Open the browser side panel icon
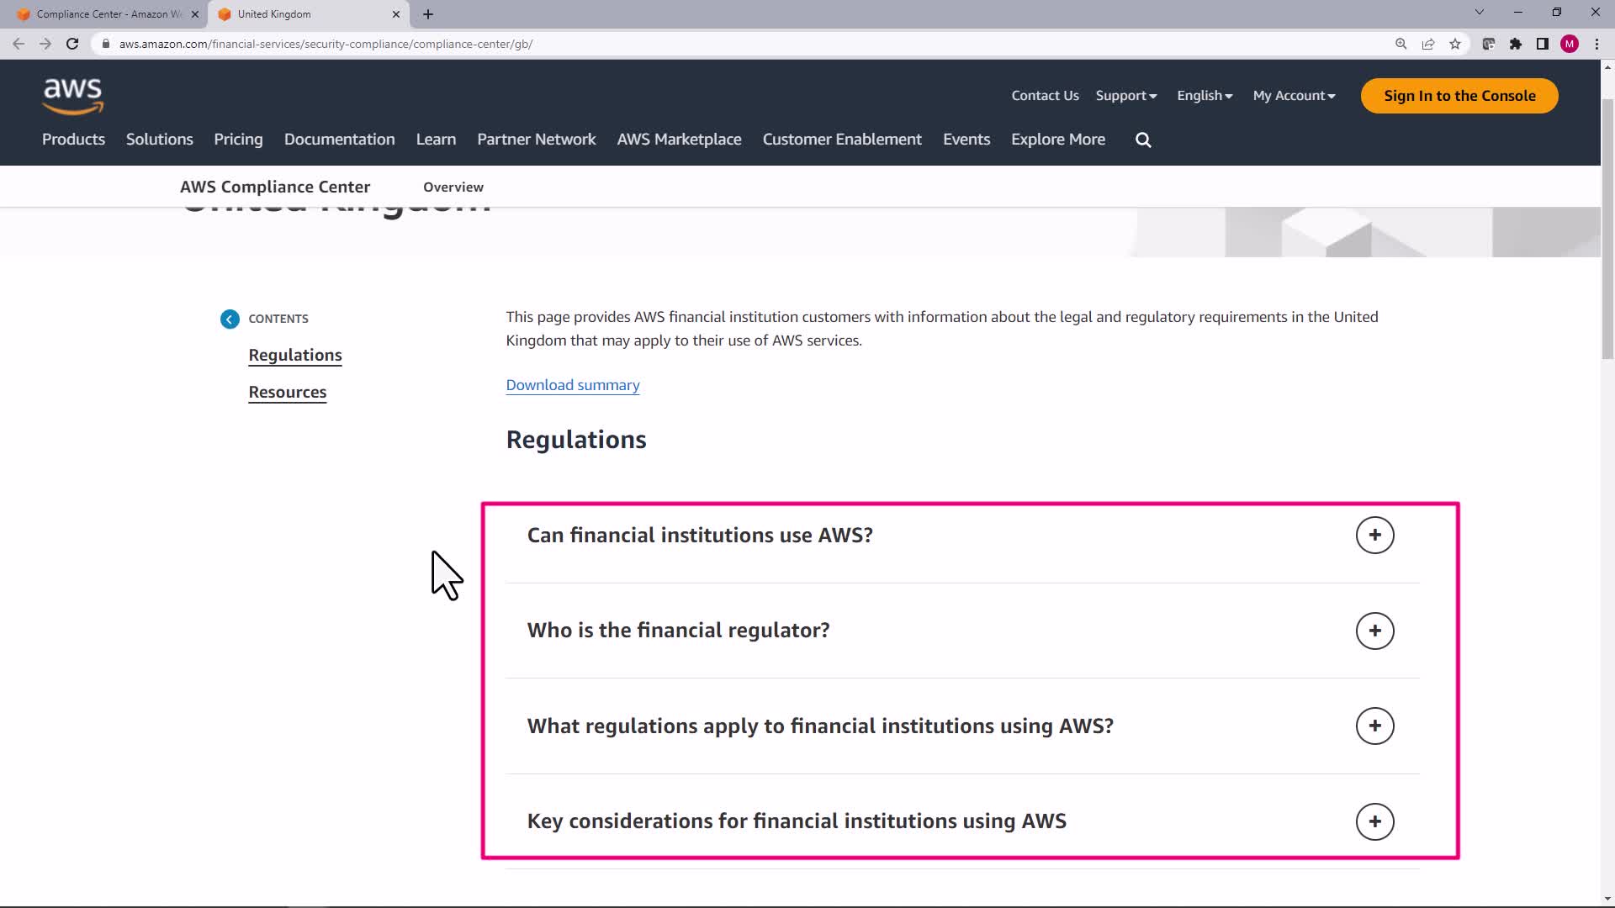1615x908 pixels. [x=1543, y=45]
